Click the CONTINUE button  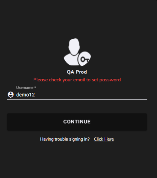pos(77,122)
